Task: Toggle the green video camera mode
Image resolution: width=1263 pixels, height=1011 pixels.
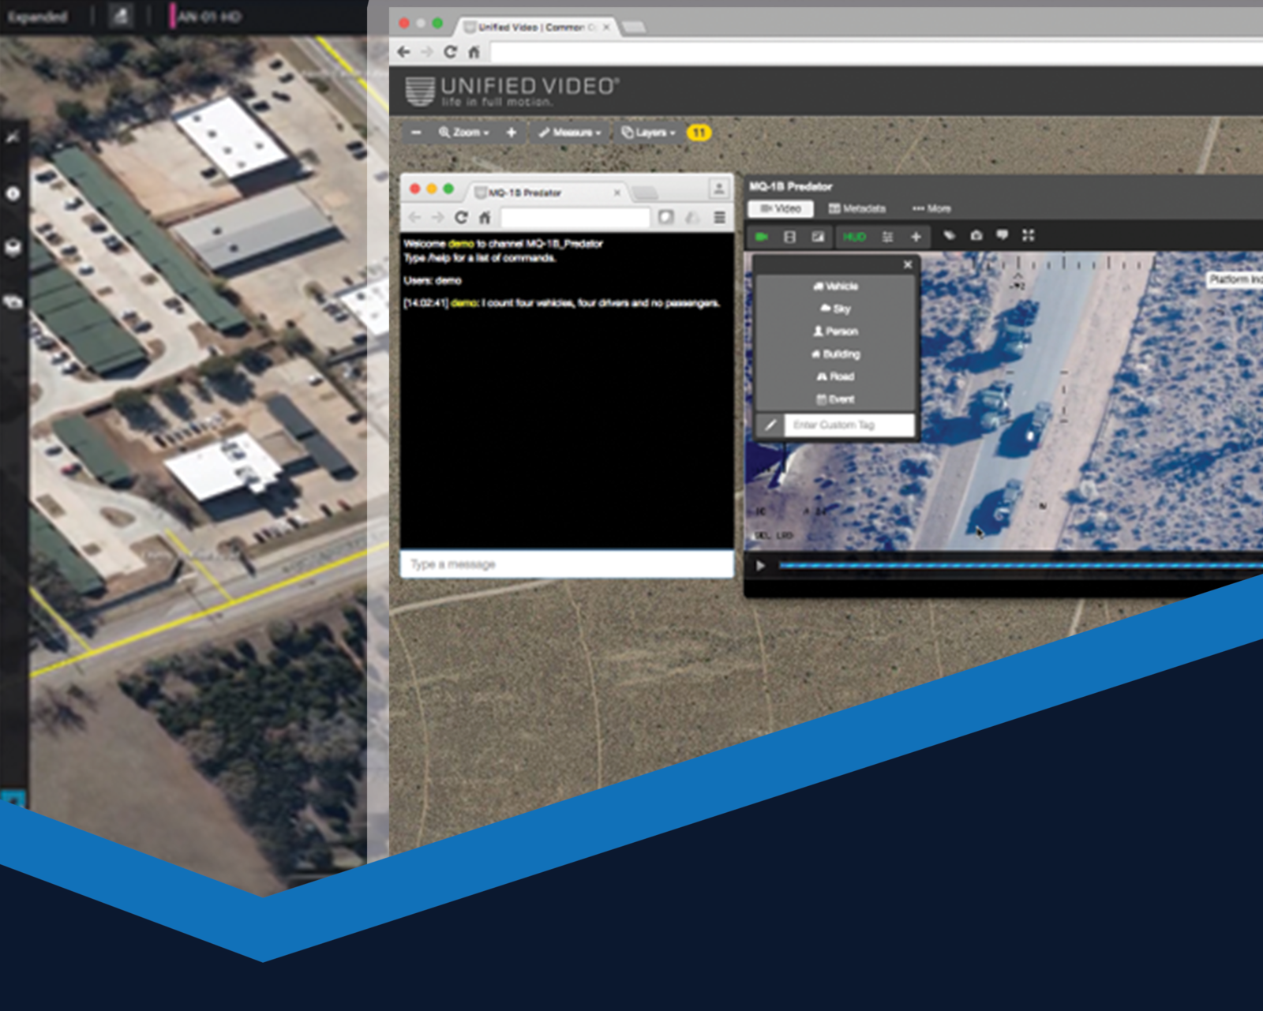Action: (762, 236)
